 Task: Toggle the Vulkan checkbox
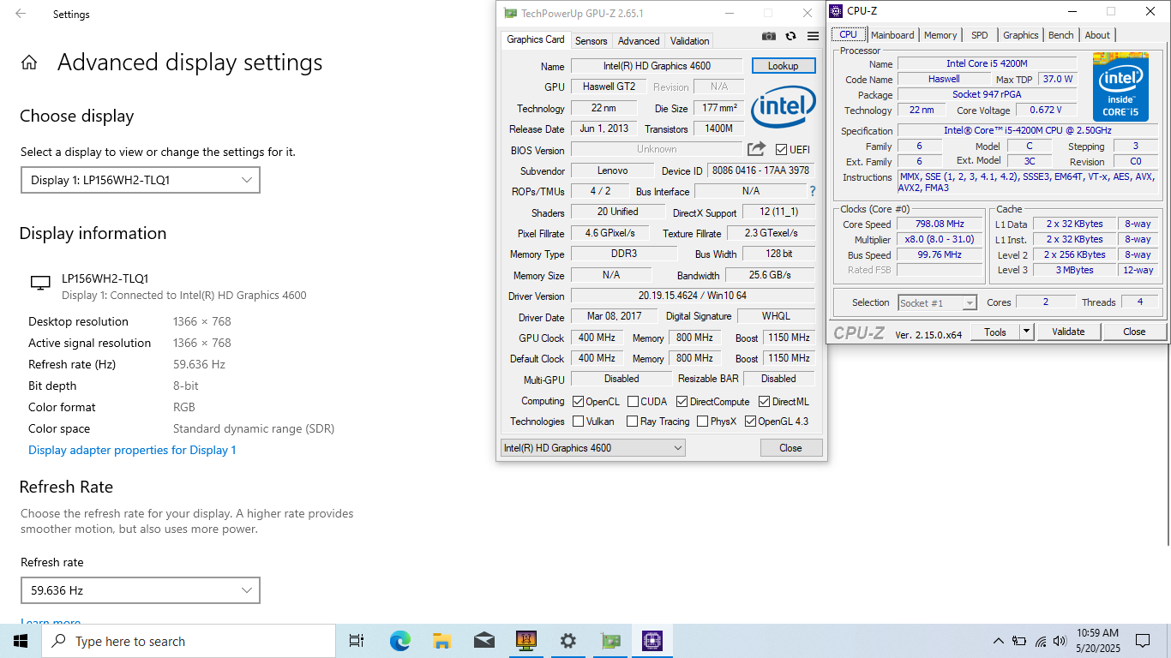[578, 422]
